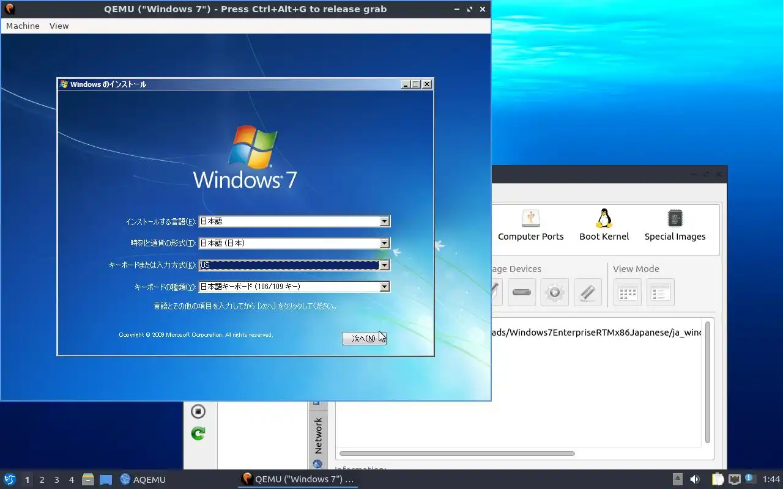Screen dimensions: 783x489
Task: Click the show desktop icon in taskbar
Action: coord(106,480)
